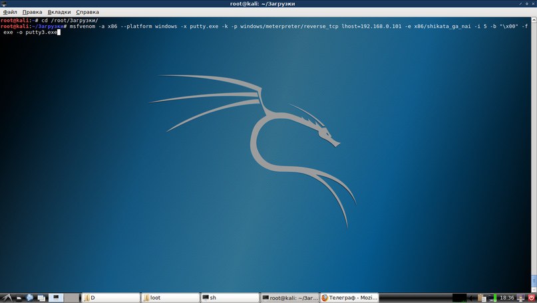Click the show desktop windows icon
The height and width of the screenshot is (303, 537).
click(41, 298)
